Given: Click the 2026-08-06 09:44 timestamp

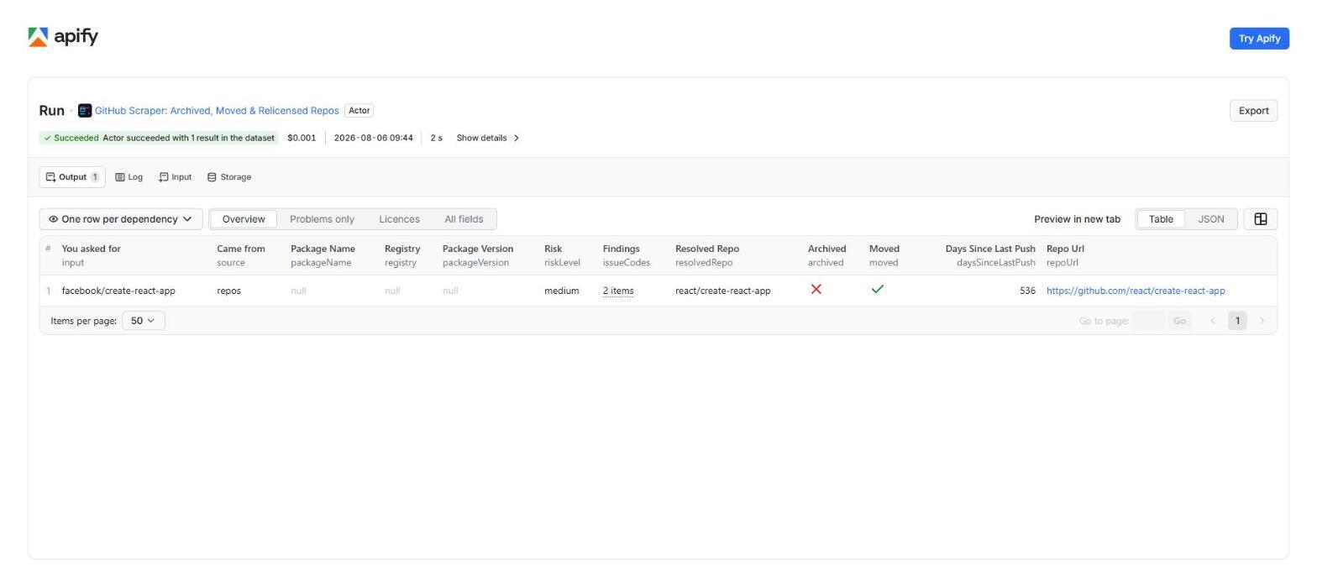Looking at the screenshot, I should pos(374,138).
